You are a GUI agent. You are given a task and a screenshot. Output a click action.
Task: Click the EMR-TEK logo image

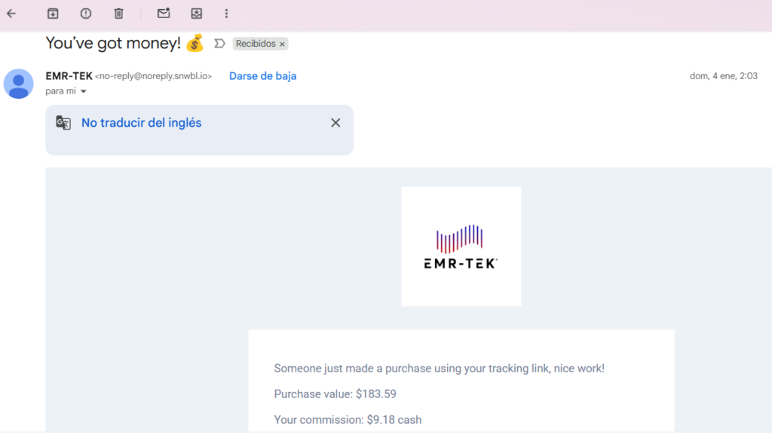(x=461, y=247)
